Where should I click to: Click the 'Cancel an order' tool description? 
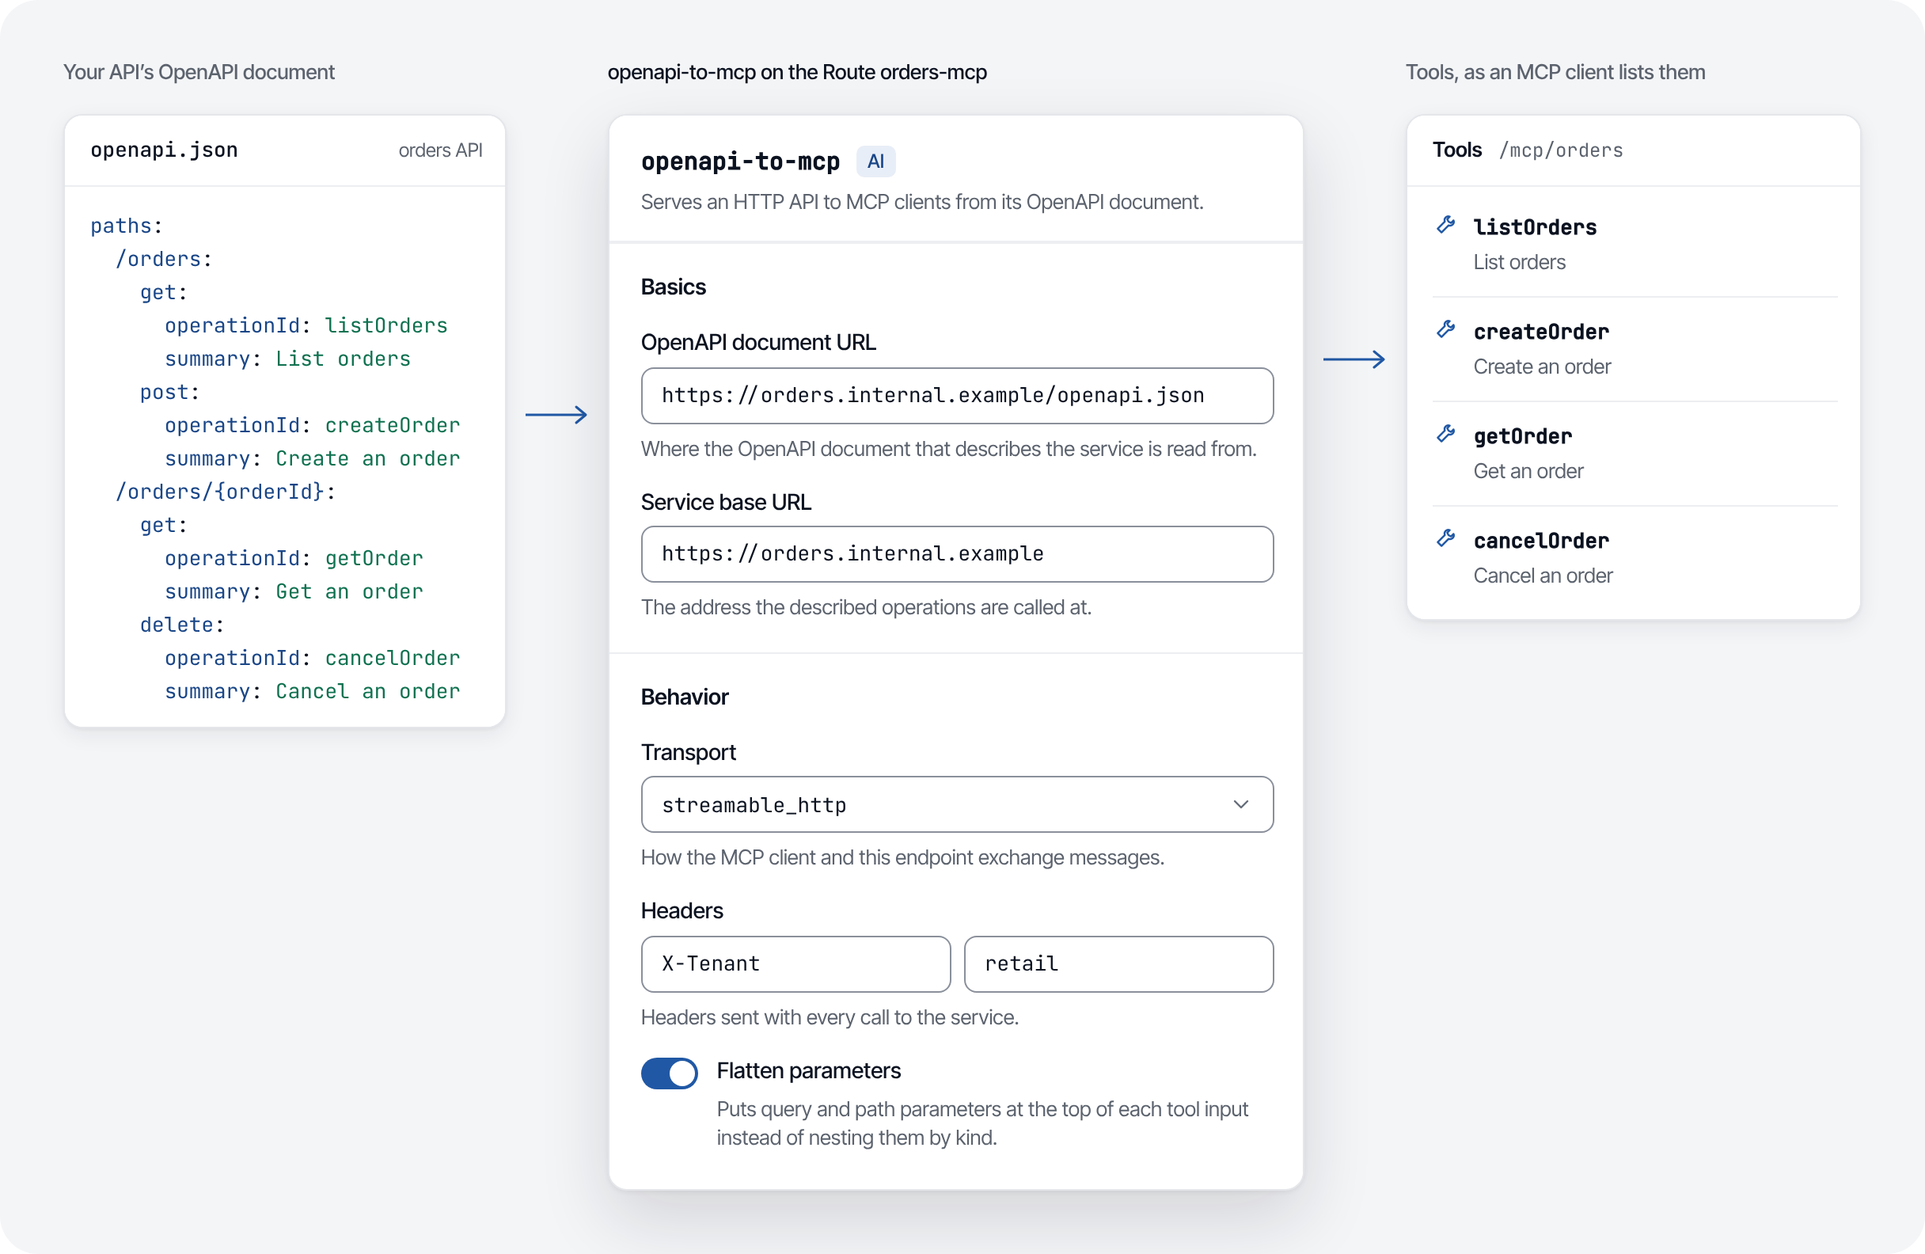tap(1543, 576)
